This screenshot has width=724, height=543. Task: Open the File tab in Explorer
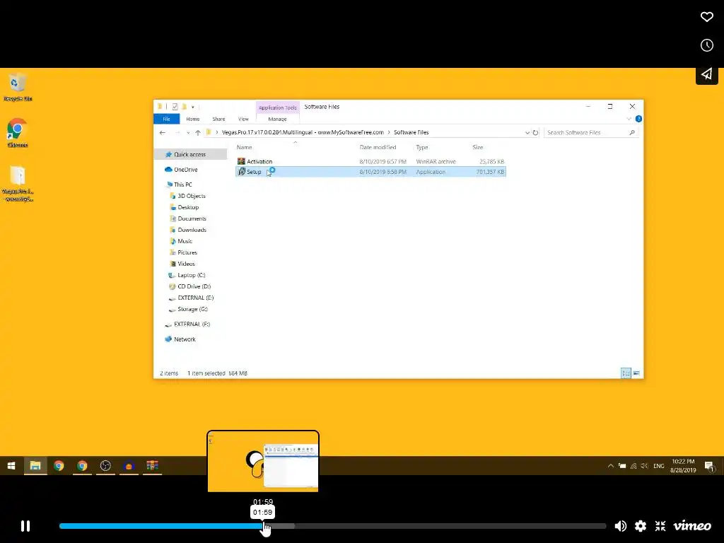[x=166, y=119]
